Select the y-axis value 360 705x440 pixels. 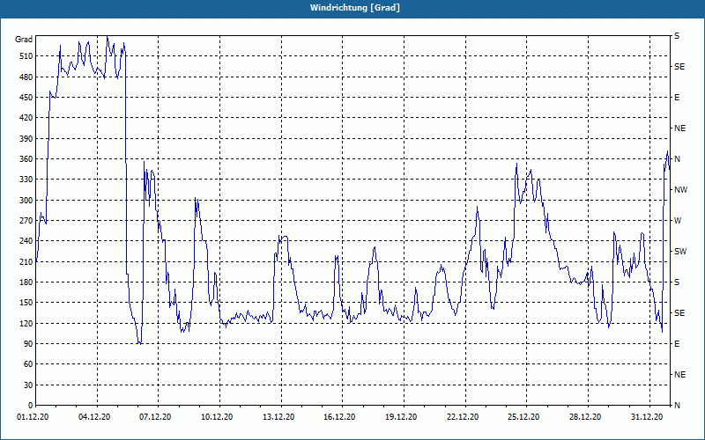(26, 159)
